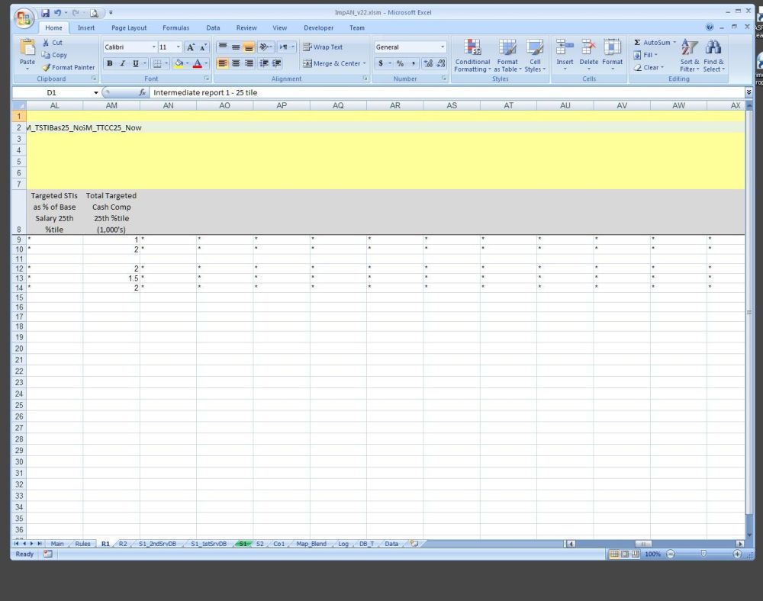Click the Increase Decimal button

tap(427, 63)
